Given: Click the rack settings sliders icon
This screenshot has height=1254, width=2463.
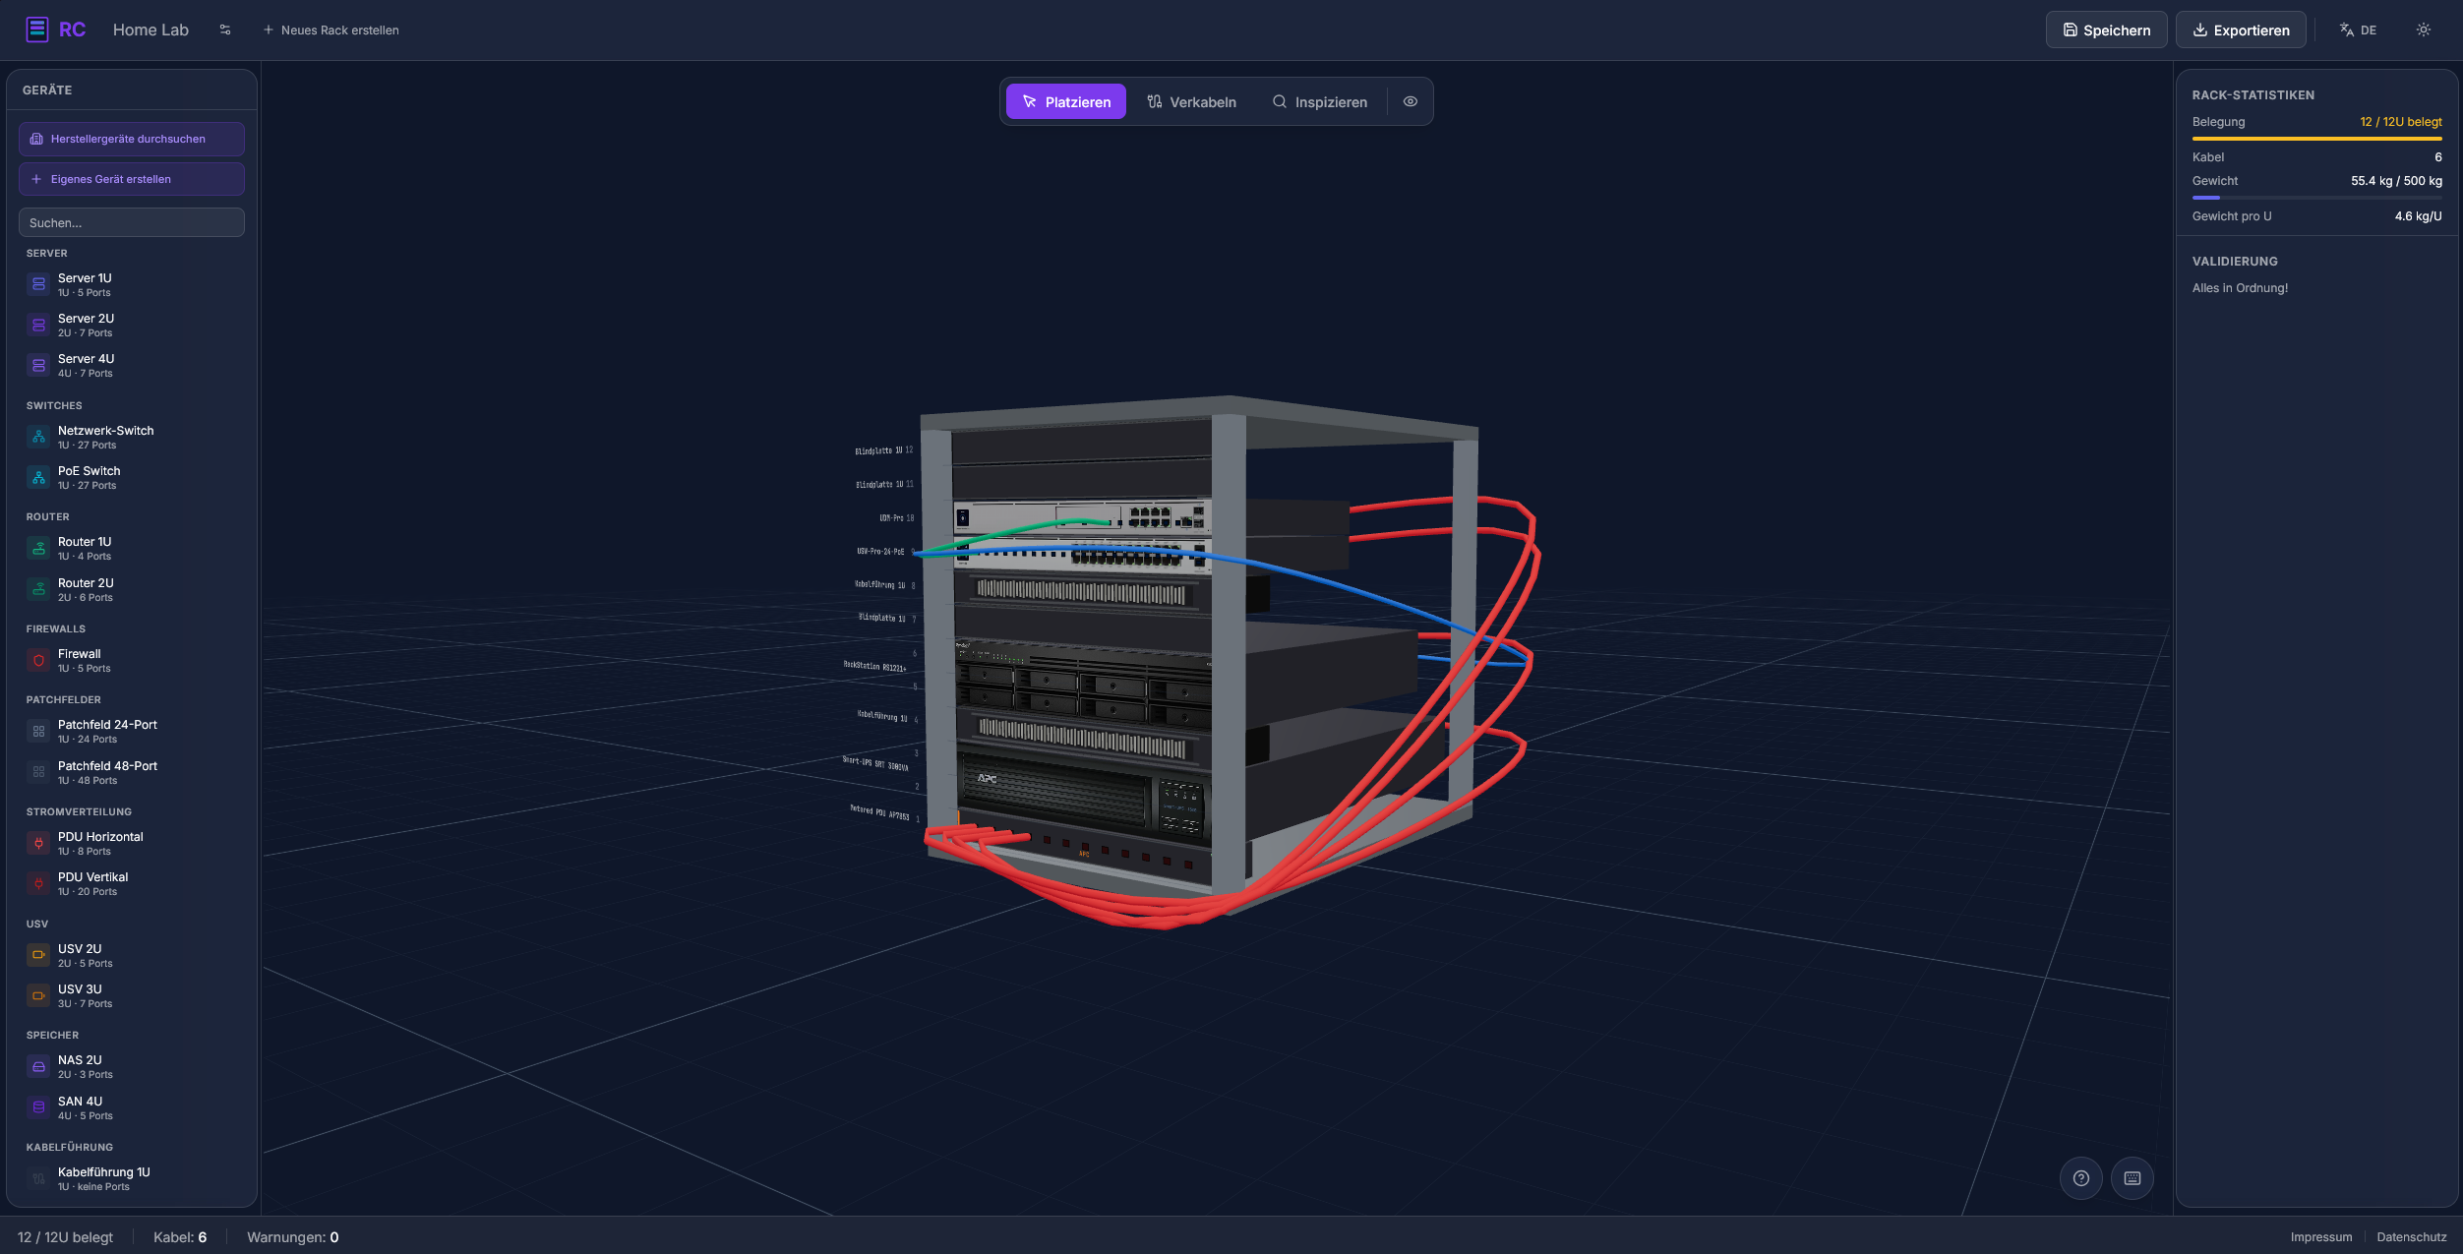Looking at the screenshot, I should [x=225, y=30].
